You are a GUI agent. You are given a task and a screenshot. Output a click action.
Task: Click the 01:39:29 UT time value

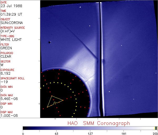click(x=11, y=14)
